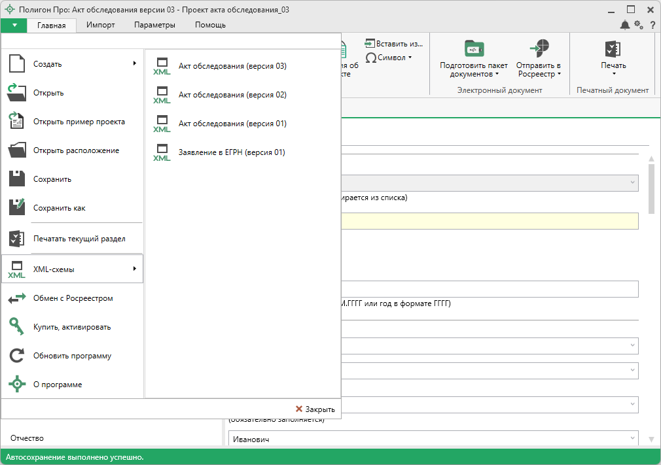Image resolution: width=661 pixels, height=465 pixels.
Task: Click the Buy, activate key icon
Action: tap(17, 327)
